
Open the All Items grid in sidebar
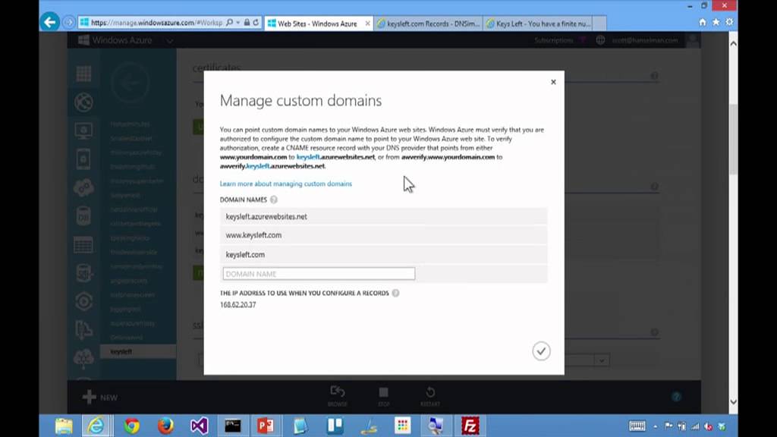[83, 74]
